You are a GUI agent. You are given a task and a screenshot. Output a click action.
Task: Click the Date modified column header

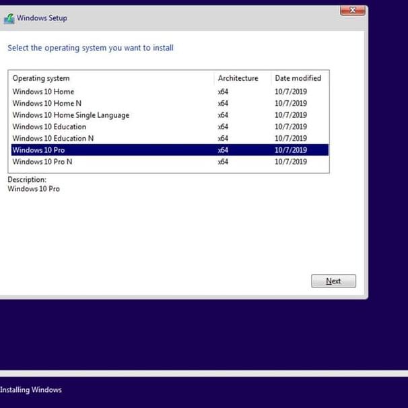(298, 78)
